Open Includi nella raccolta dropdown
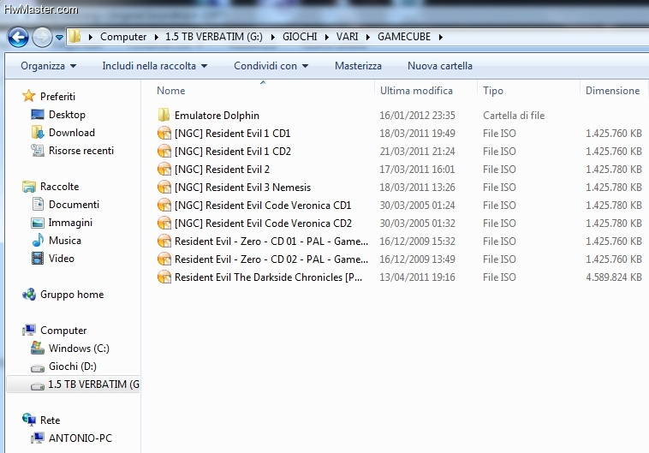This screenshot has width=649, height=453. (x=155, y=66)
